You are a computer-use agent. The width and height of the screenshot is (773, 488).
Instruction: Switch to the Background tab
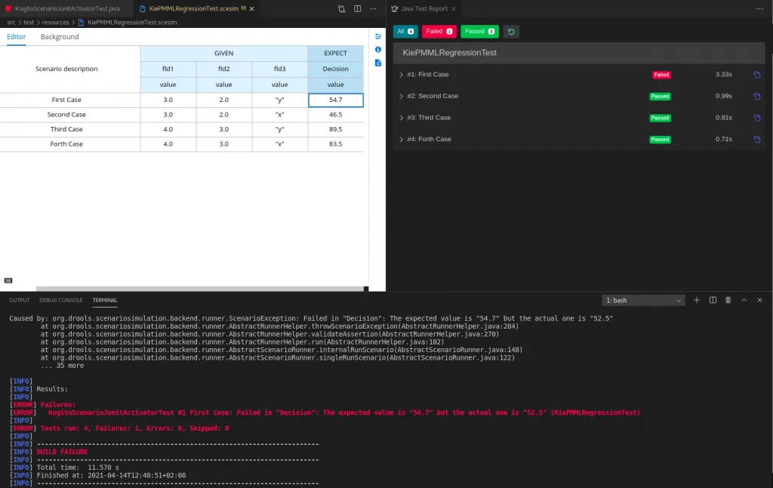(x=60, y=36)
